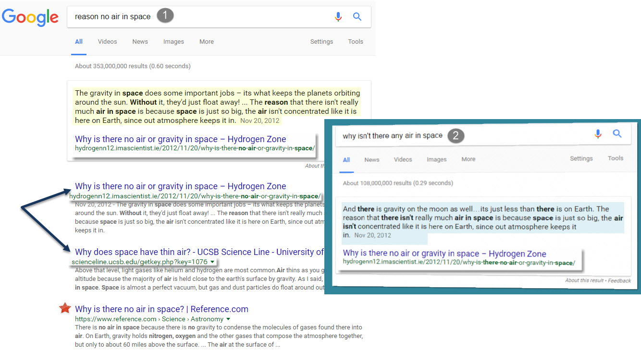Image resolution: width=641 pixels, height=351 pixels.
Task: Click microphone icon in second search box
Action: click(598, 134)
